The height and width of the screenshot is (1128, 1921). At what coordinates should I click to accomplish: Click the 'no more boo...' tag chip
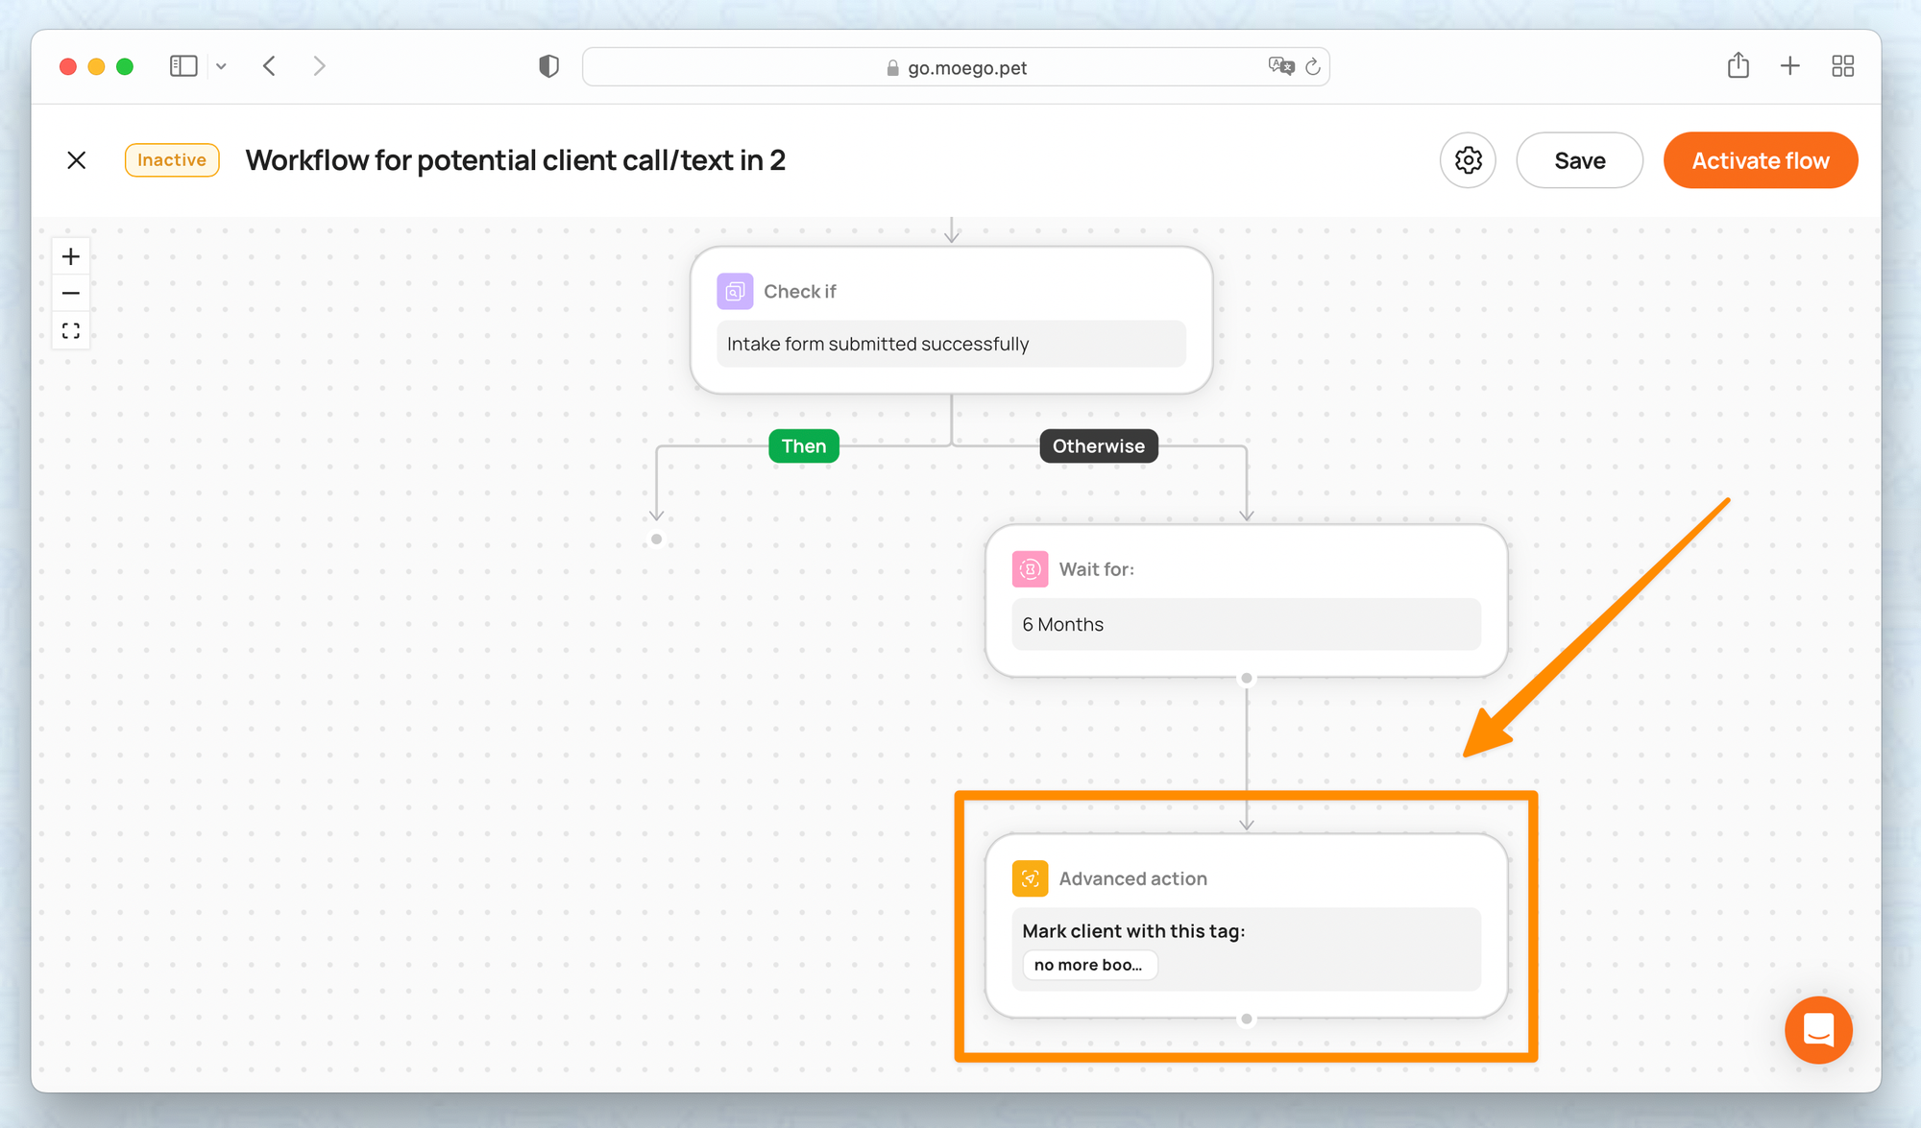1088,965
